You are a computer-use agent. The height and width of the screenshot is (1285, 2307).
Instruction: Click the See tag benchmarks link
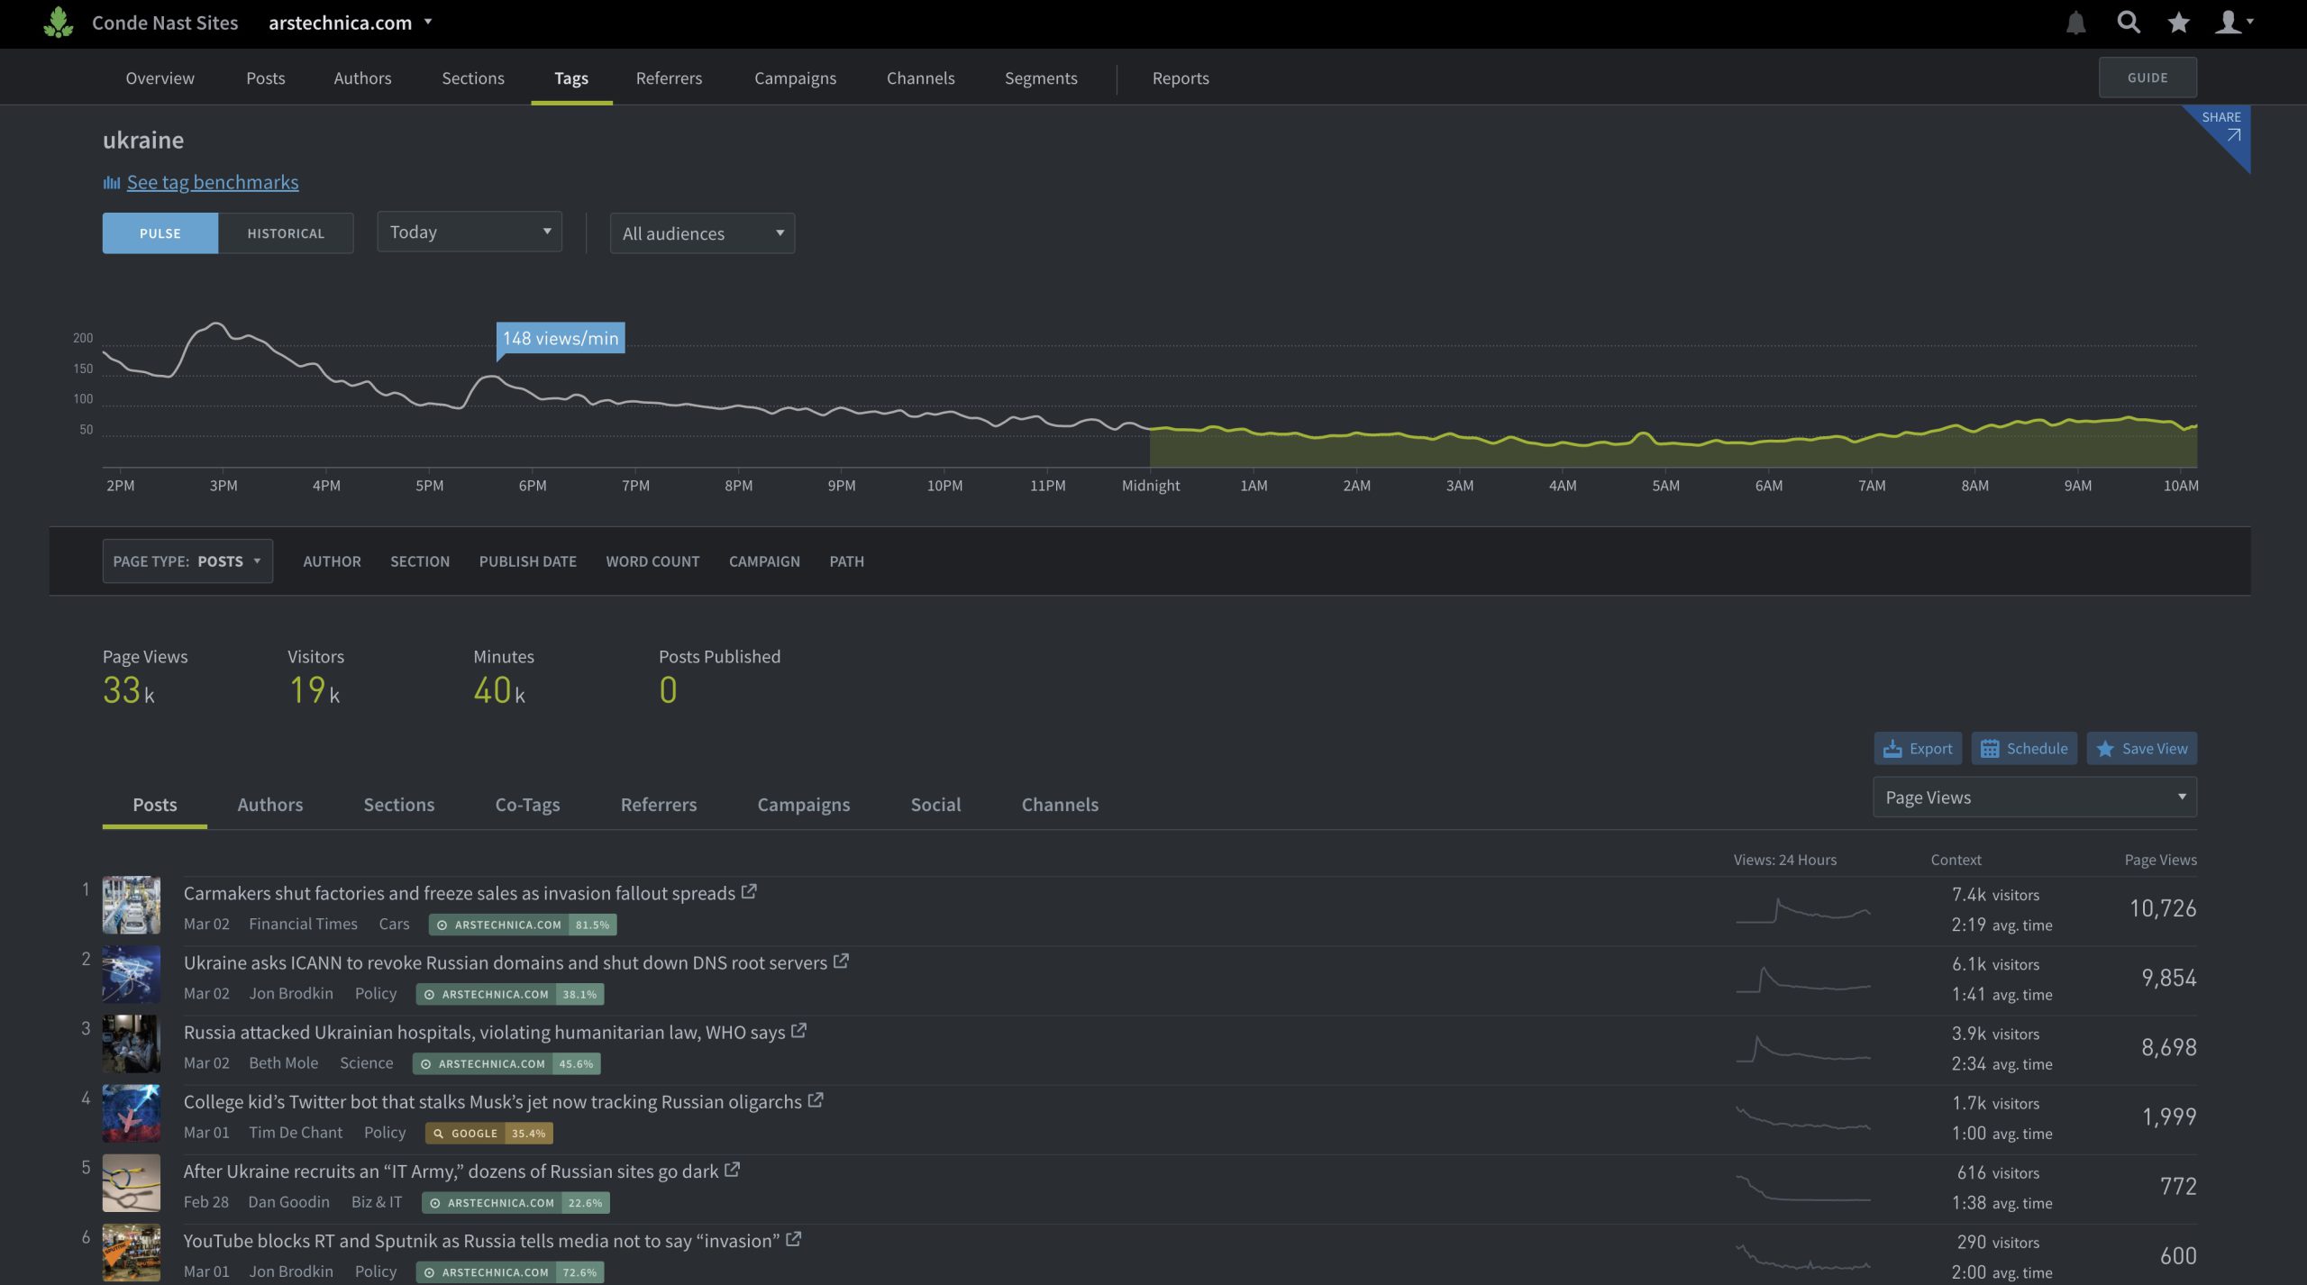[x=213, y=181]
